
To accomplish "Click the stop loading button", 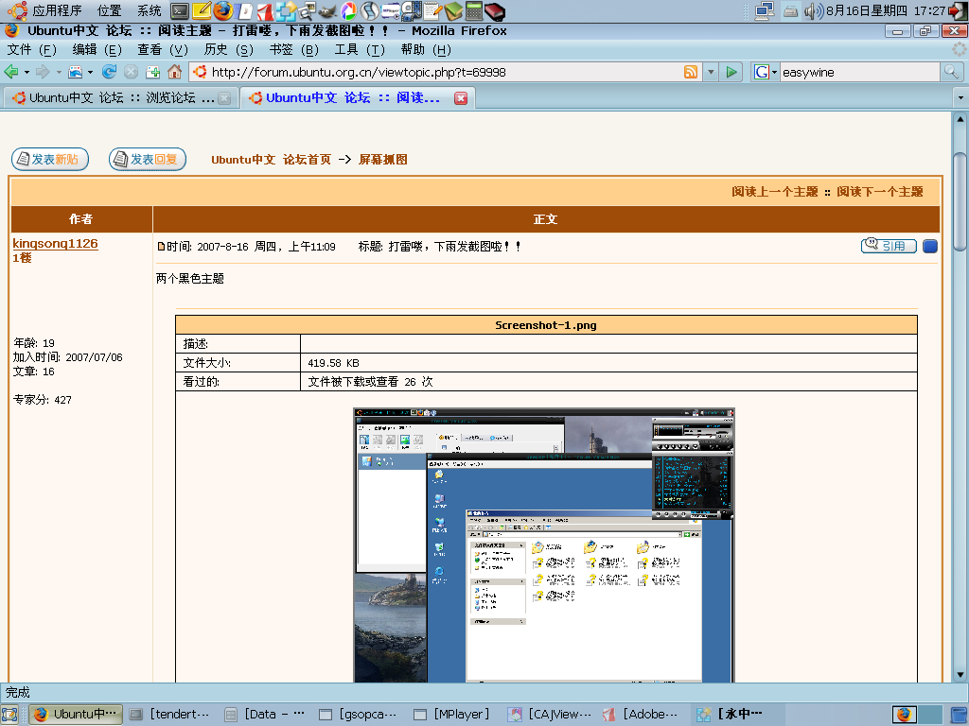I will 131,72.
